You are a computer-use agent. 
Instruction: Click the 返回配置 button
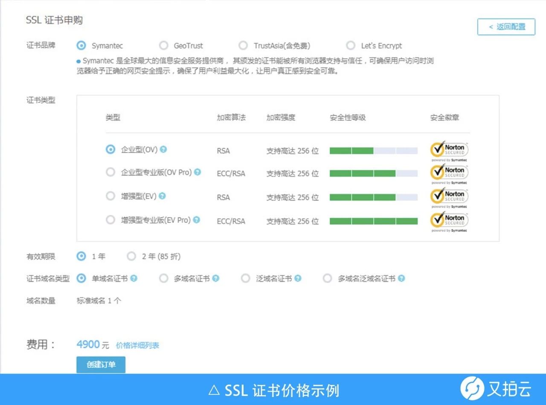506,27
